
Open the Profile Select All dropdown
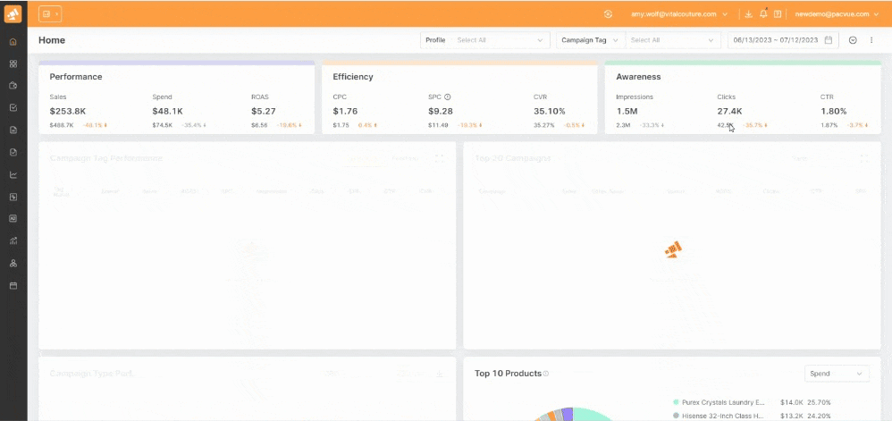[x=499, y=40]
